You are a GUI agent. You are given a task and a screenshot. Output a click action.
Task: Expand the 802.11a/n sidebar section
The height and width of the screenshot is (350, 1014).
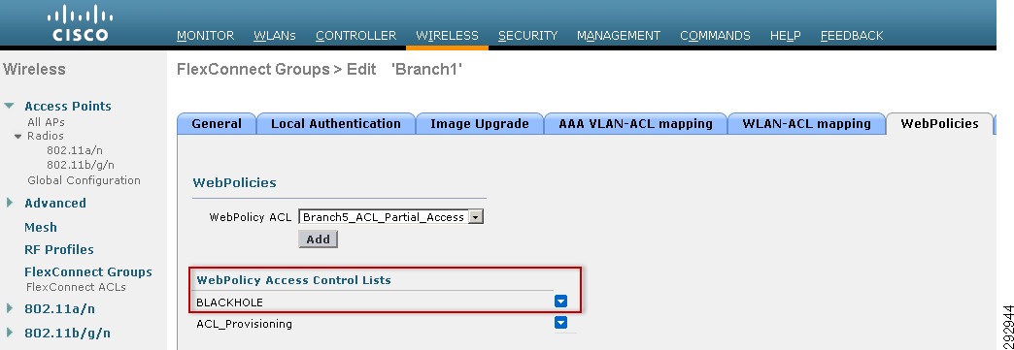tap(9, 308)
